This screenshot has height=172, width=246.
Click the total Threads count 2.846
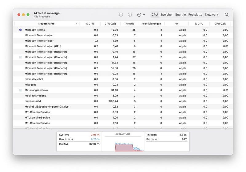[x=183, y=135]
